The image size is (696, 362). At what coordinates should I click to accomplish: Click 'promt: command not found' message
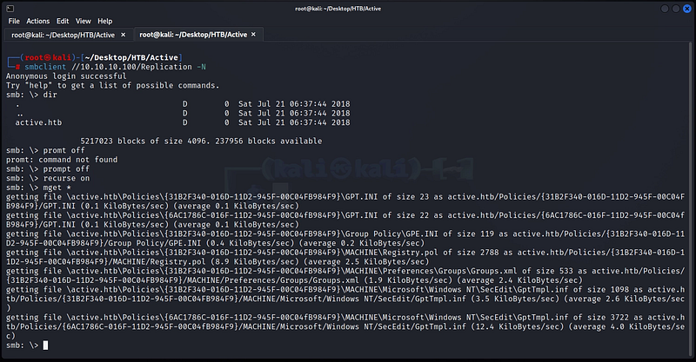click(x=62, y=160)
